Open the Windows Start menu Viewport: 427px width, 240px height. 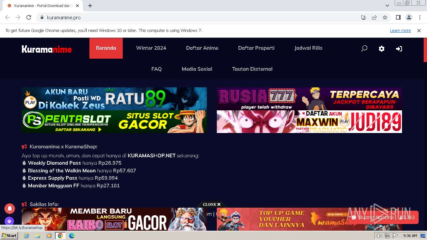click(9, 236)
